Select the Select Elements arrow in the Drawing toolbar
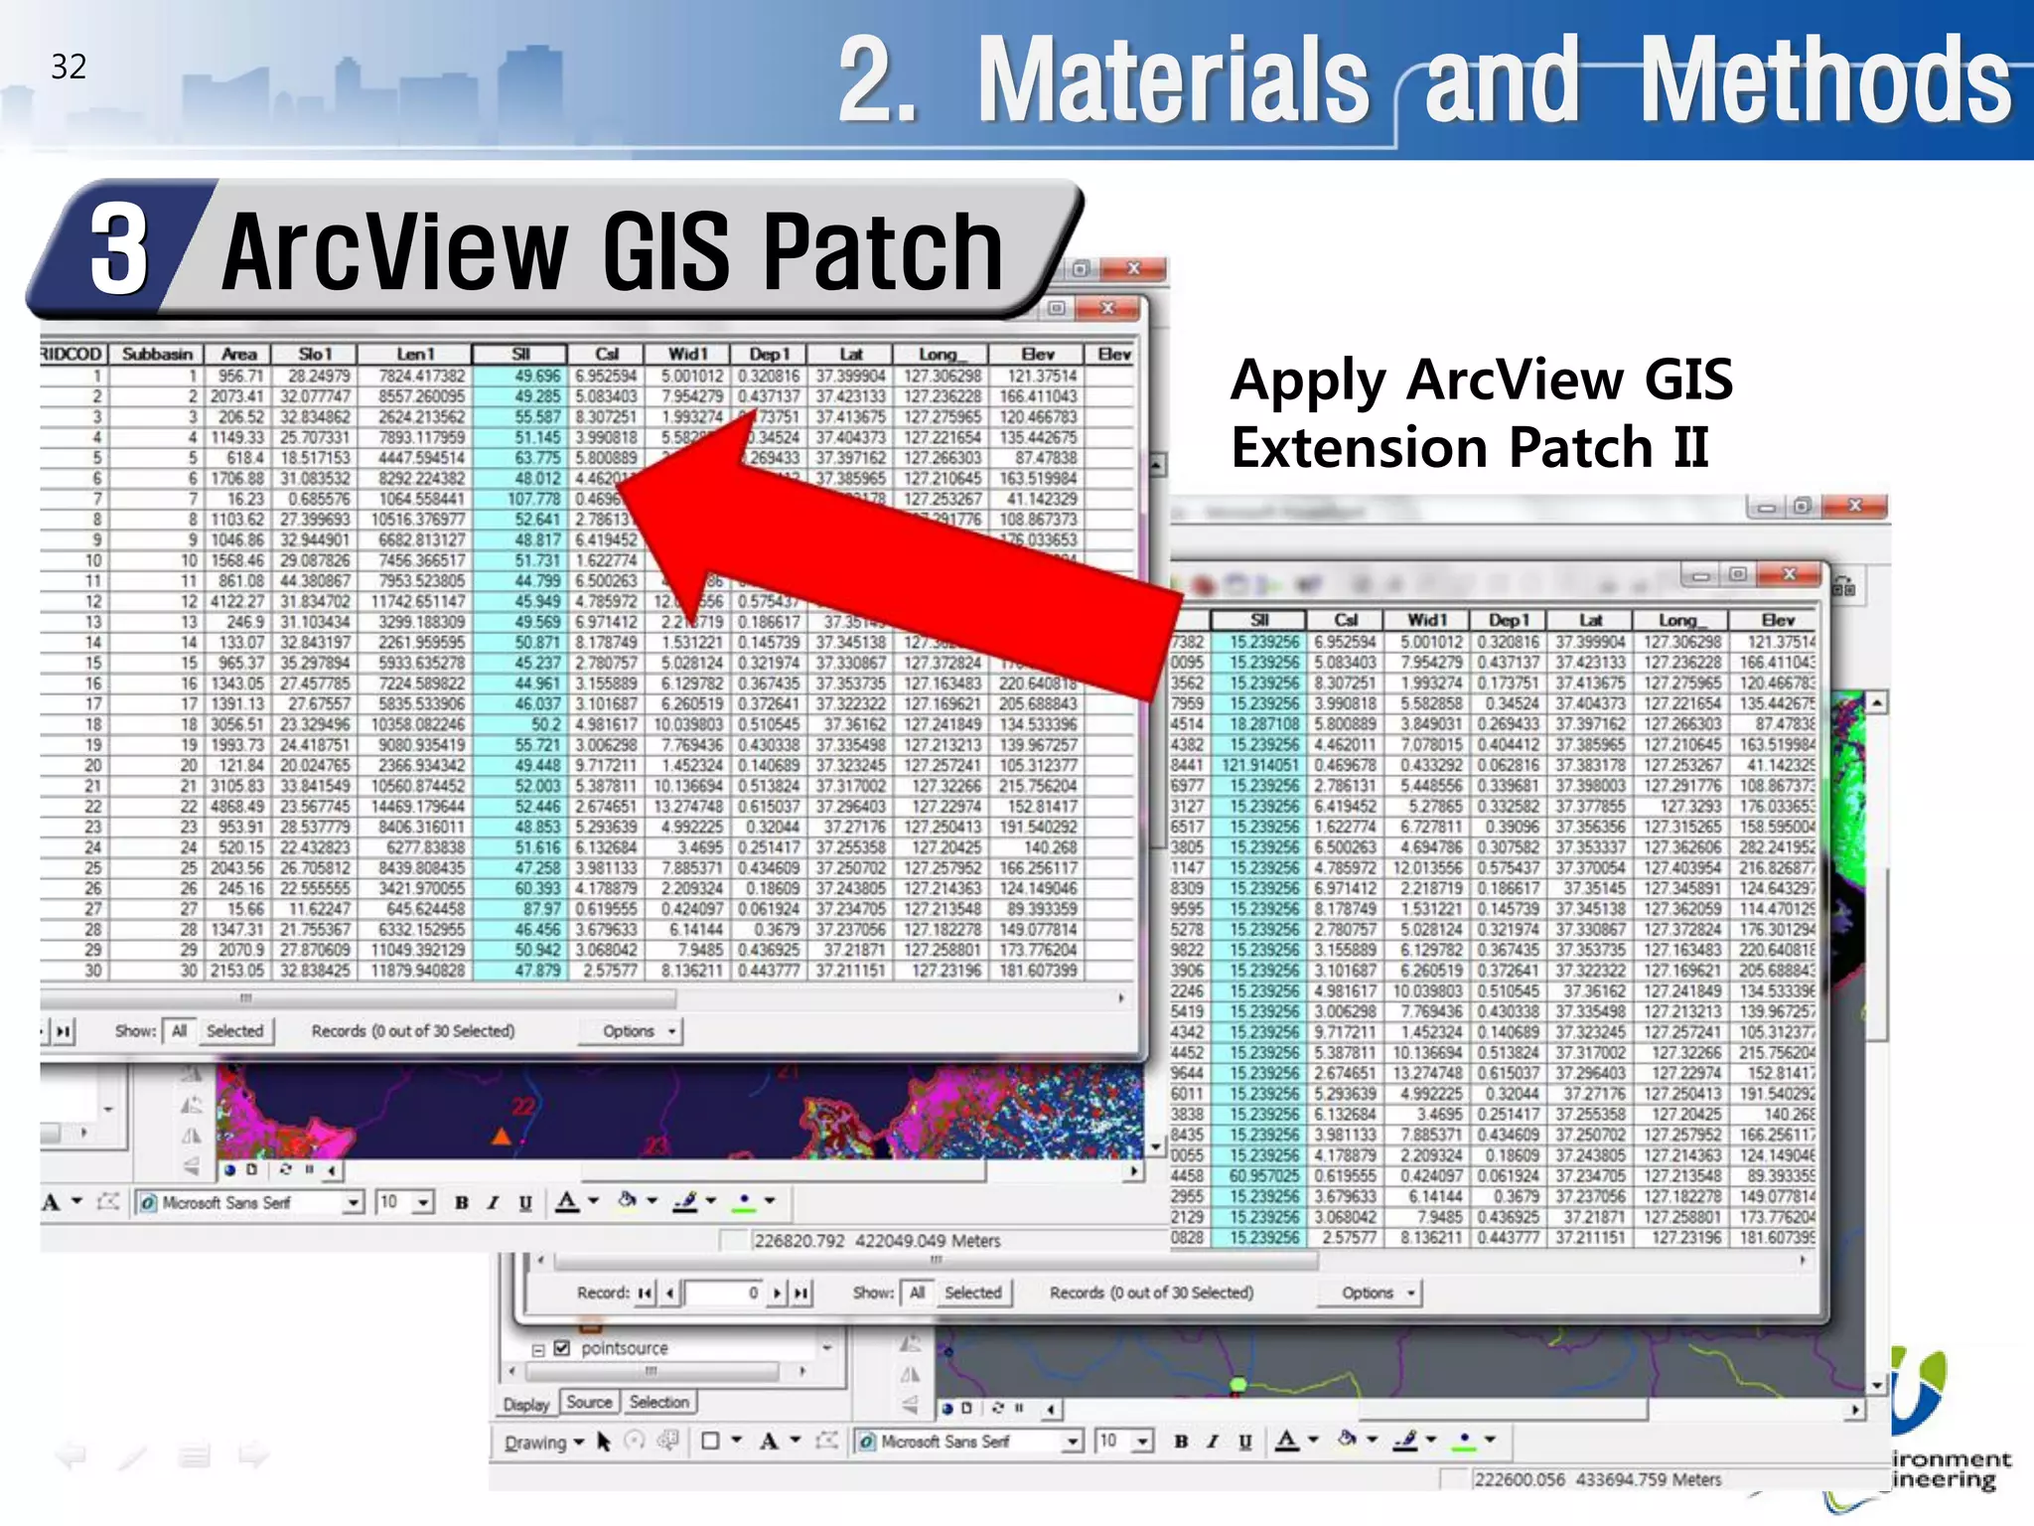 point(603,1441)
